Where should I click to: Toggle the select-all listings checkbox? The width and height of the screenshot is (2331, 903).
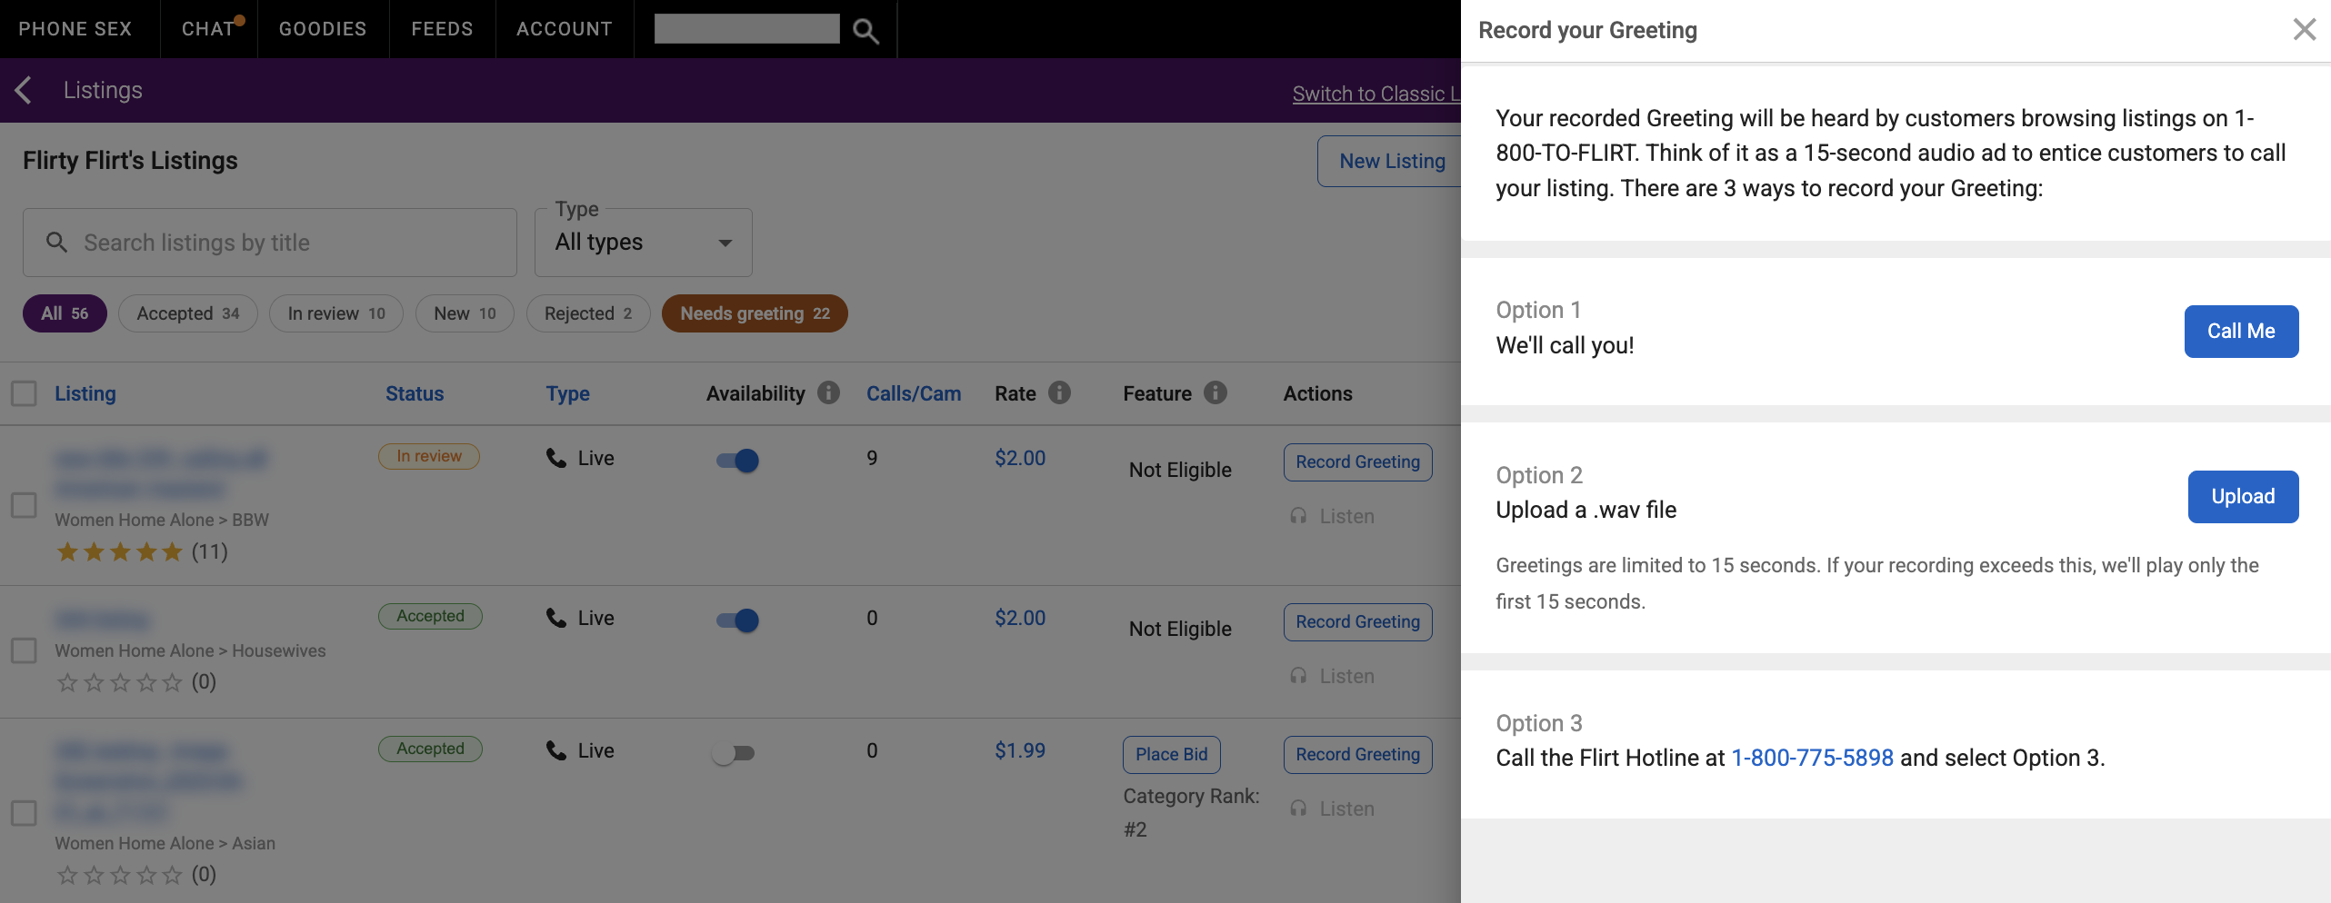pos(24,393)
